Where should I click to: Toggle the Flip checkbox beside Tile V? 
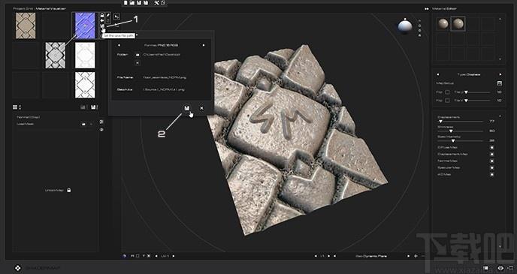click(x=447, y=101)
